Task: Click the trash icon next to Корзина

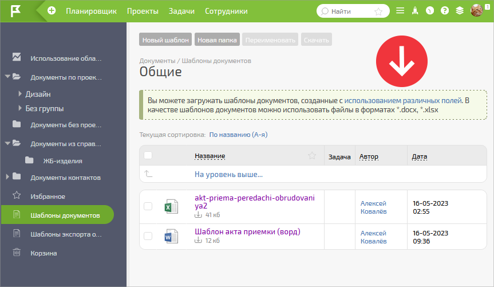Action: point(17,252)
